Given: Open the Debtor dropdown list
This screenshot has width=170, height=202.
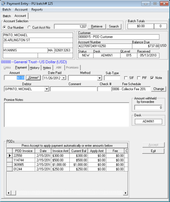Looking at the screenshot, I should point(47,89).
